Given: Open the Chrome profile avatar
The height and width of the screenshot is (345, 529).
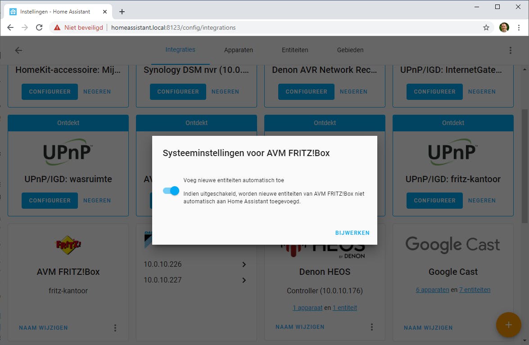Looking at the screenshot, I should 504,27.
